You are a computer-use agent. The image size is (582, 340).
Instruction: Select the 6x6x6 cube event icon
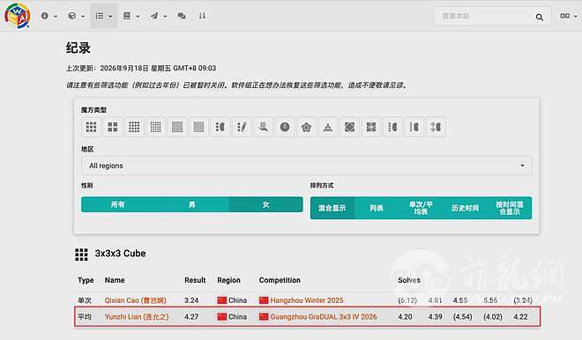[x=177, y=127]
